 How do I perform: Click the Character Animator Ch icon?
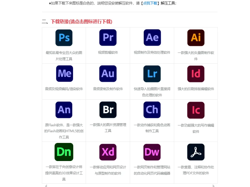point(152,110)
